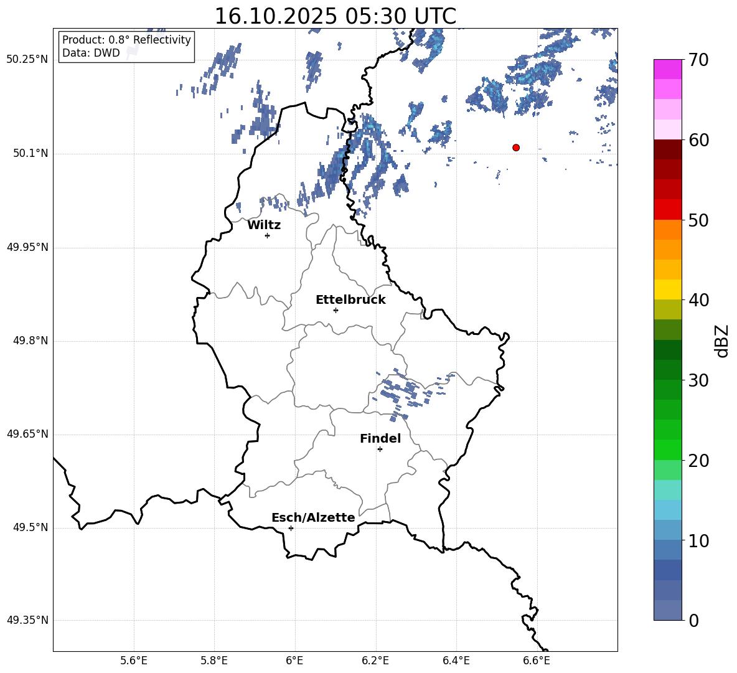737x673 pixels.
Task: Click the 50.1°N latitude label
Action: pos(31,153)
